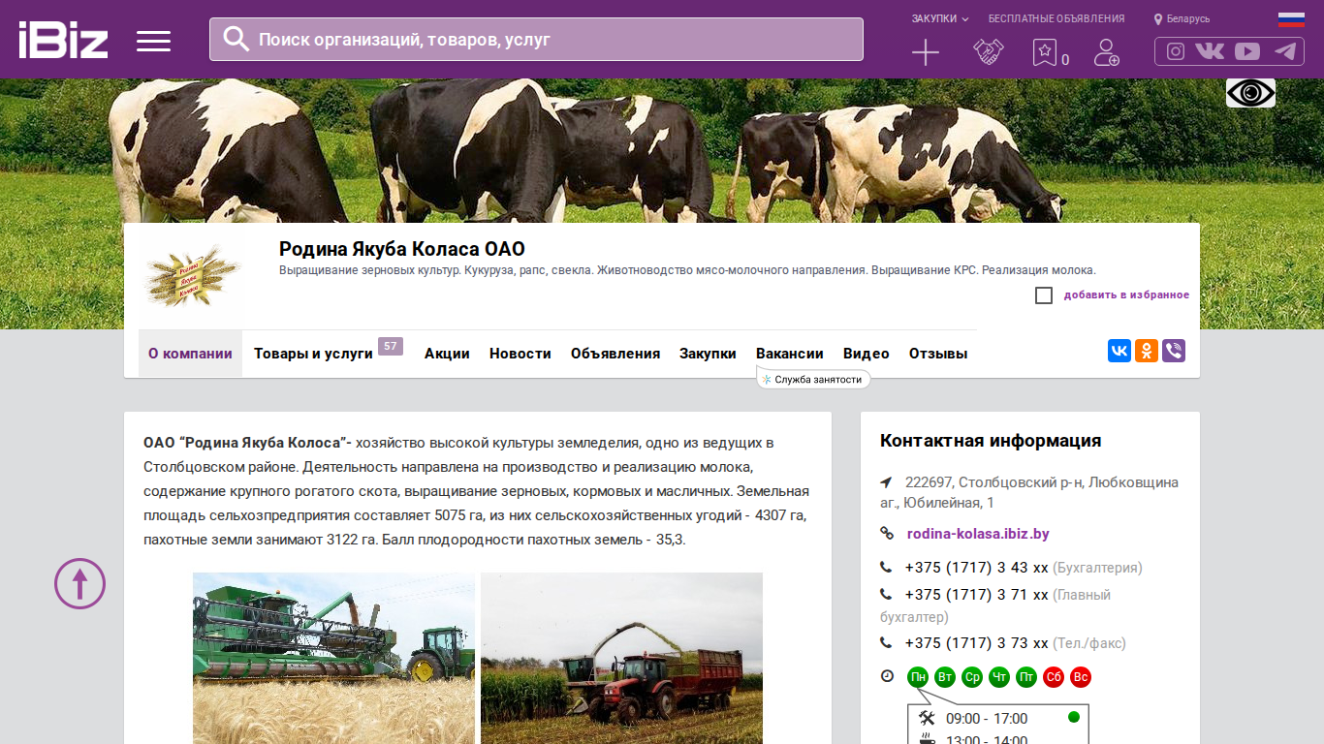Viewport: 1324px width, 744px height.
Task: Click the link chain icon beside website
Action: click(887, 533)
